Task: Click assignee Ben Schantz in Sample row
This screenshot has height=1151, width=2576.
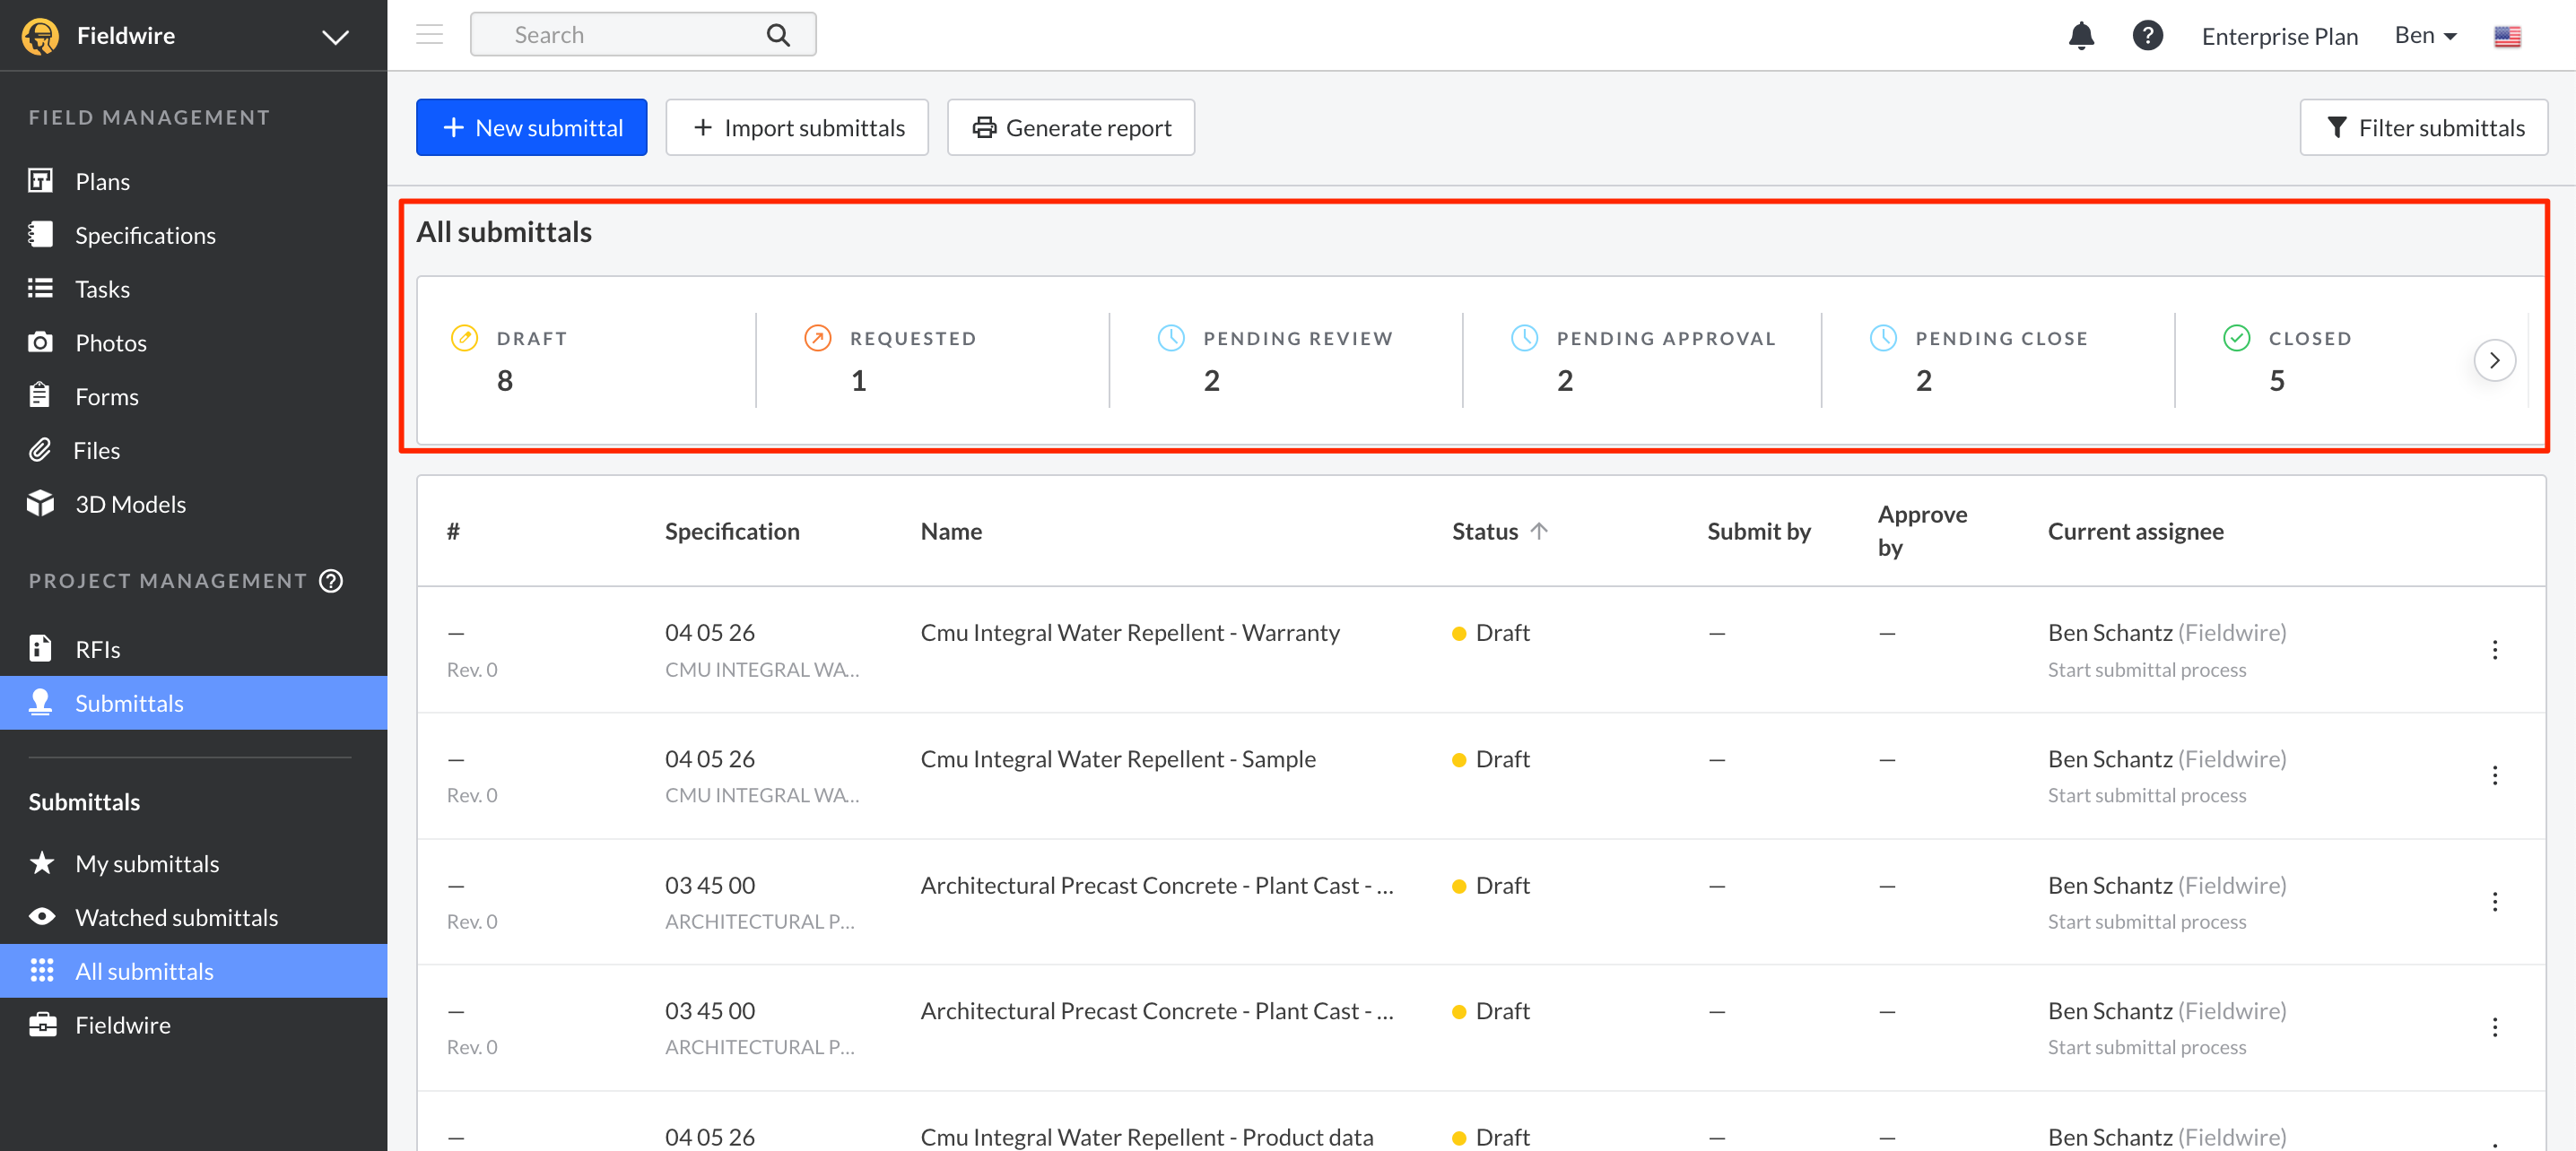Action: [2110, 758]
